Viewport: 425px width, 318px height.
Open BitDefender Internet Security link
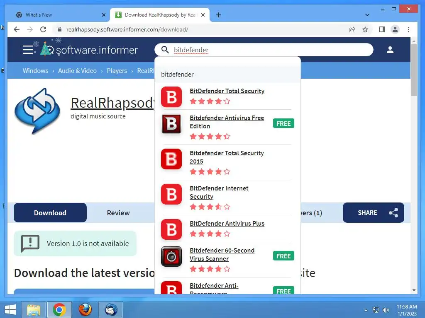click(x=219, y=192)
